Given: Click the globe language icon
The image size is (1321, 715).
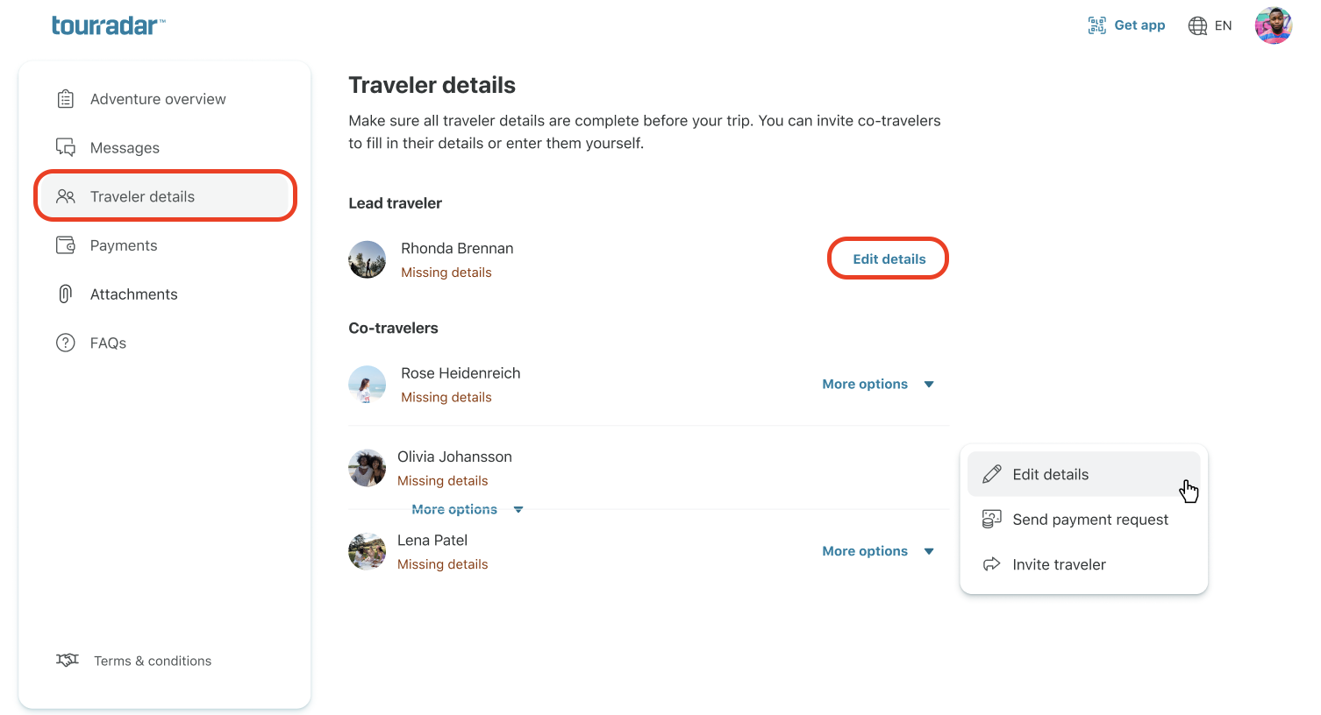Looking at the screenshot, I should [1197, 25].
